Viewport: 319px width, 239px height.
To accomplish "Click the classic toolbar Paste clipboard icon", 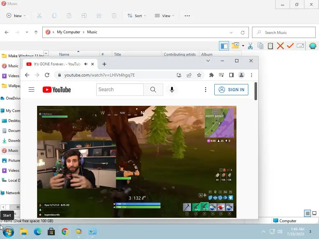I will (x=270, y=46).
